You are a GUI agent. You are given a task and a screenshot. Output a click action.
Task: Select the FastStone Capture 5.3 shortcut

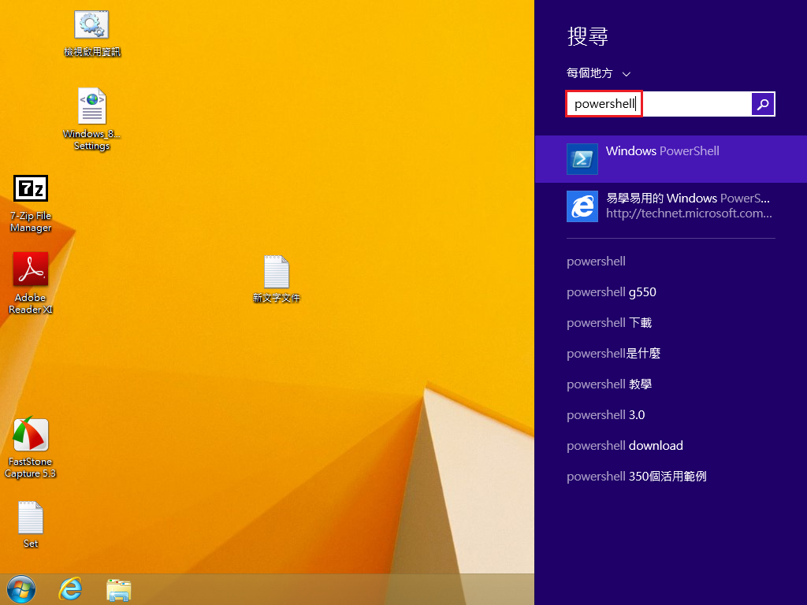pyautogui.click(x=31, y=447)
